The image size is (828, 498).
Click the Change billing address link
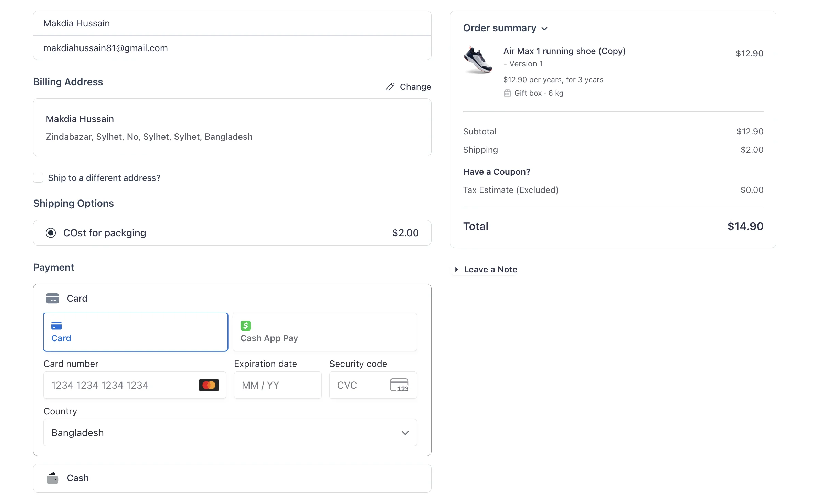pos(415,87)
